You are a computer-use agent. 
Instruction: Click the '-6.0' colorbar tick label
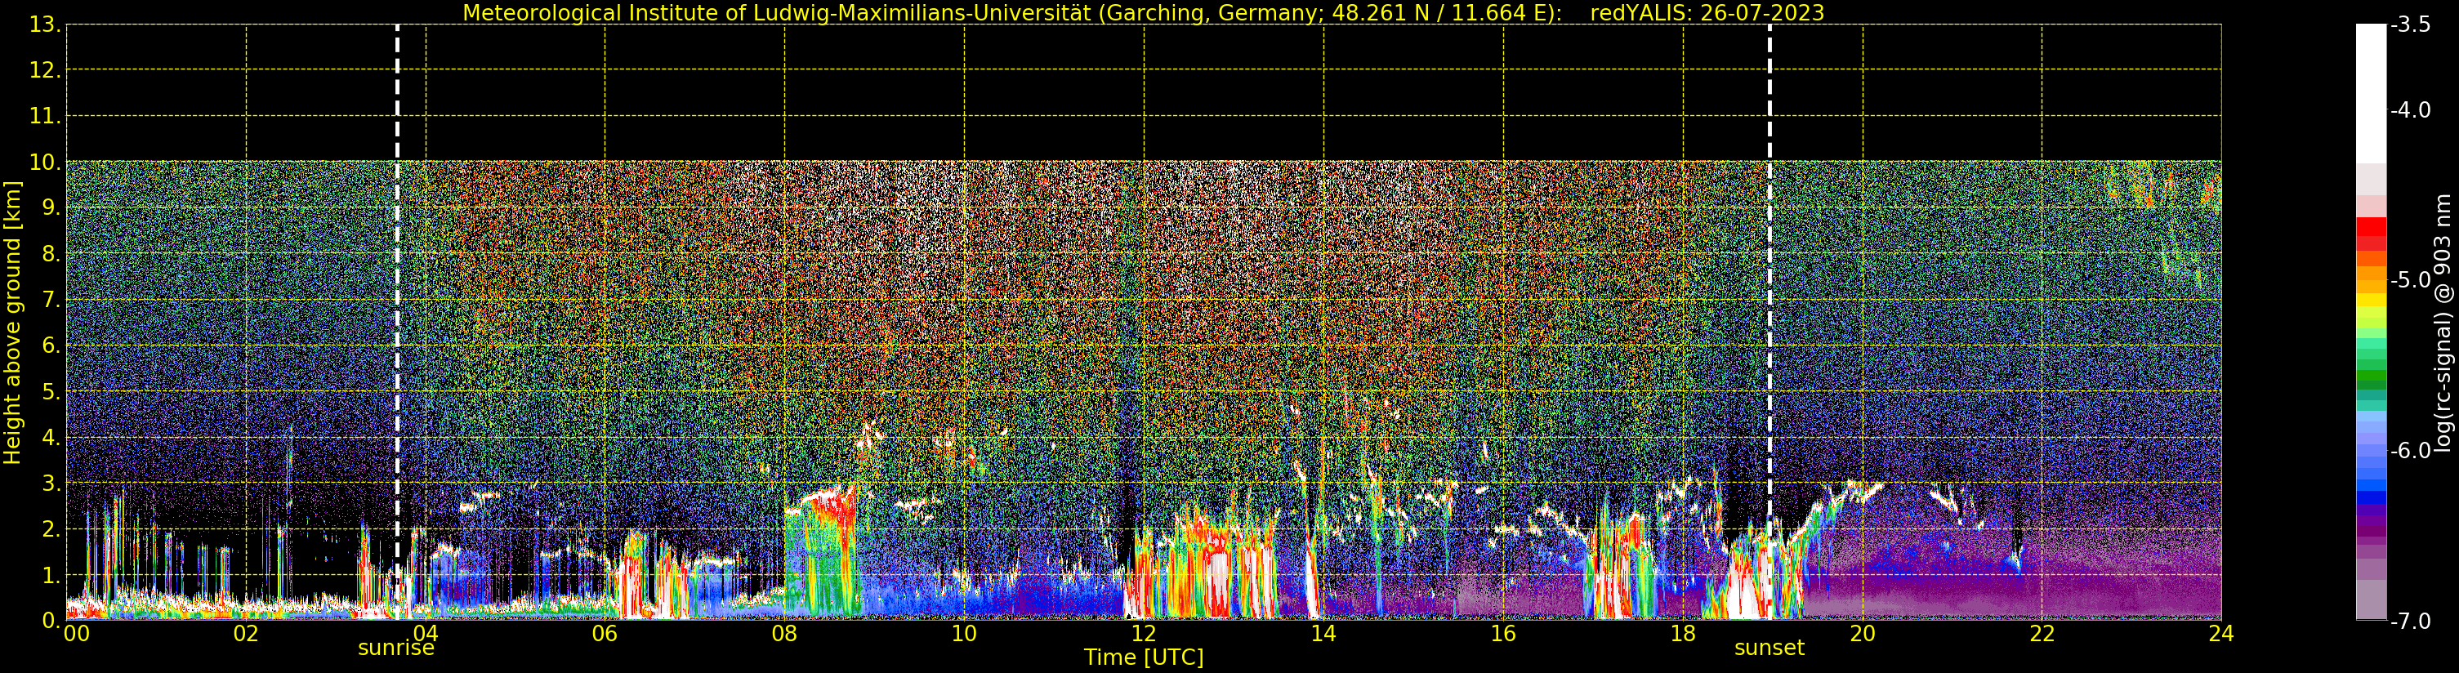[x=2410, y=451]
